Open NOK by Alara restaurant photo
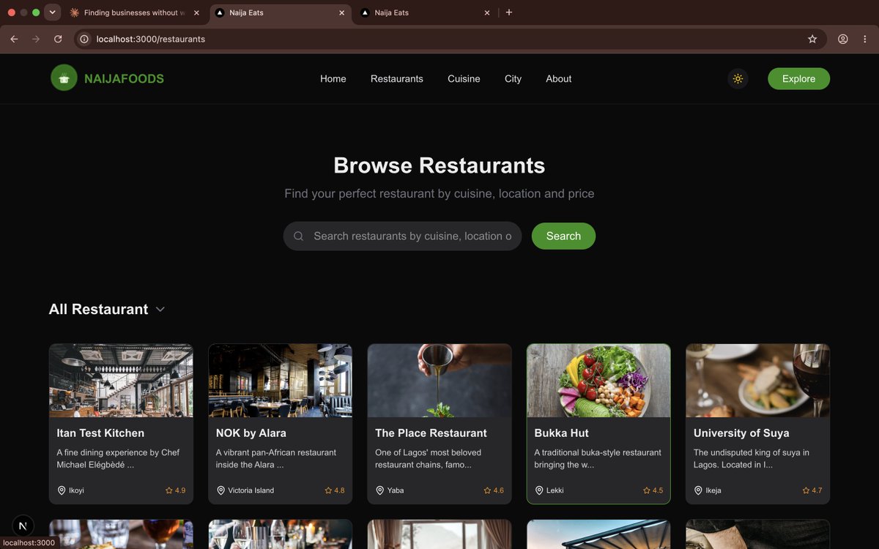 tap(280, 381)
